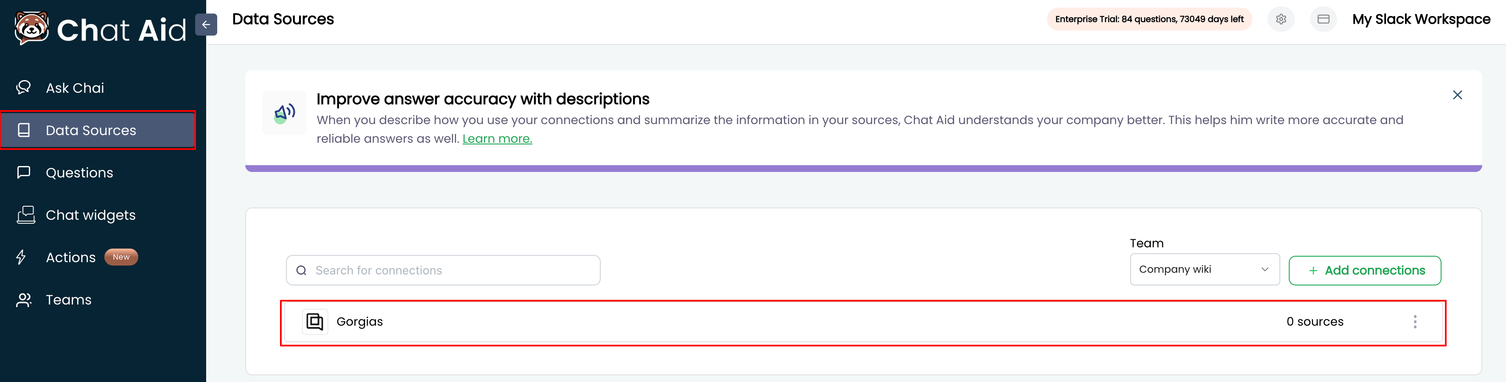Focus the Search for connections field

click(443, 270)
